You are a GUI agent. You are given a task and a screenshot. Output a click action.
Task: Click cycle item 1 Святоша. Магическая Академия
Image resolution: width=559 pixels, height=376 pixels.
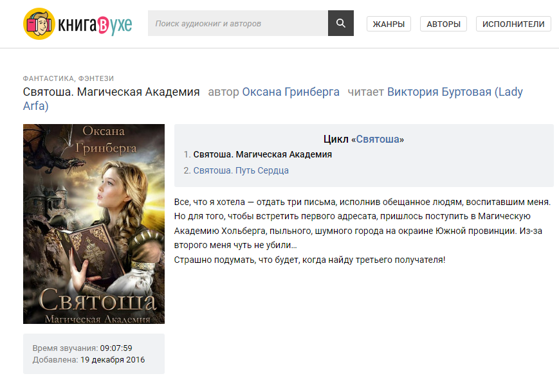tap(262, 154)
